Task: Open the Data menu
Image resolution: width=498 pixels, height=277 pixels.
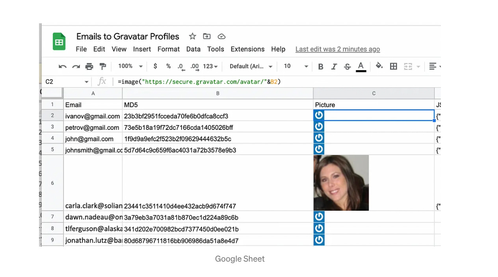Action: pyautogui.click(x=193, y=49)
